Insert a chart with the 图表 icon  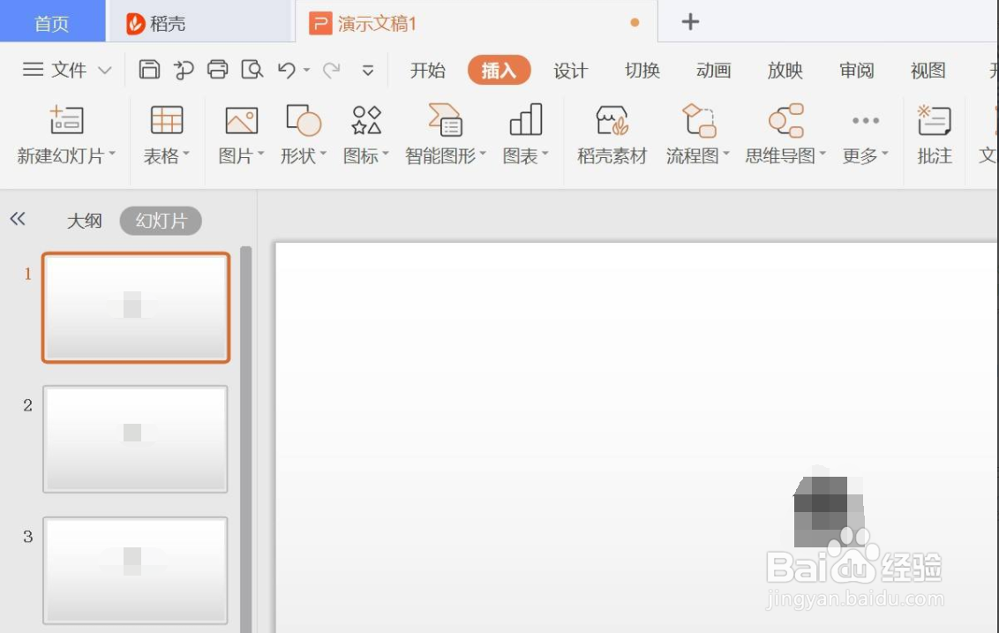[522, 134]
